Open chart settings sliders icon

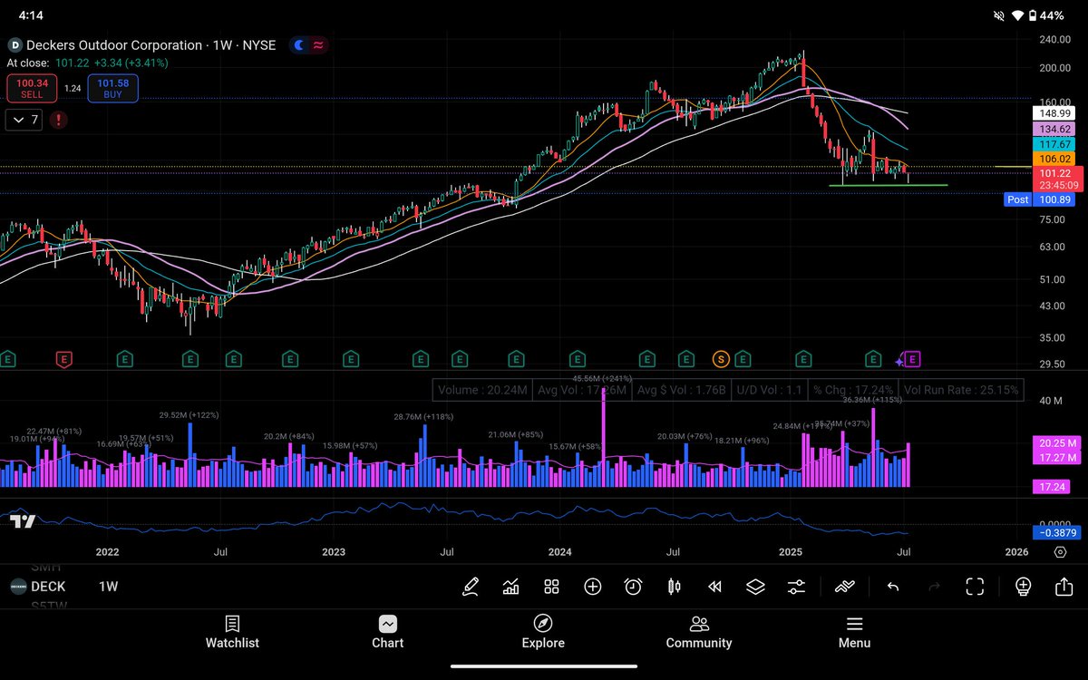click(796, 587)
